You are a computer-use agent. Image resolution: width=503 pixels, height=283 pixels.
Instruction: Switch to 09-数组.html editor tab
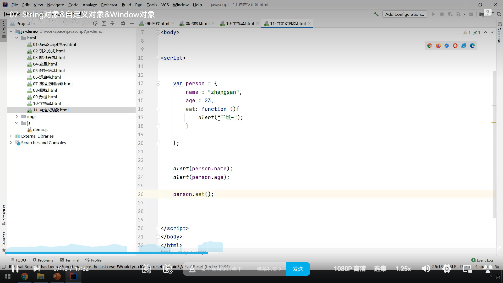pyautogui.click(x=197, y=23)
